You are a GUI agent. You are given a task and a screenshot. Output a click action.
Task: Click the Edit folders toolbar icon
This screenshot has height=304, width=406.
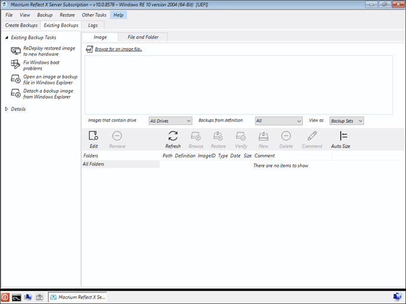(x=93, y=135)
